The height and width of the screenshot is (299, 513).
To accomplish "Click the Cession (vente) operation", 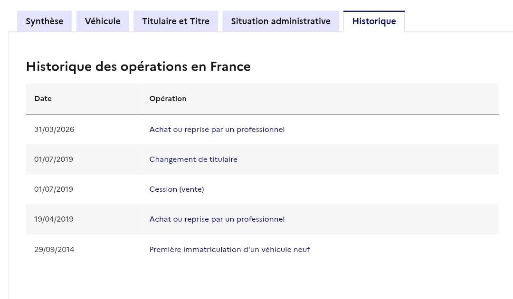I will click(177, 189).
